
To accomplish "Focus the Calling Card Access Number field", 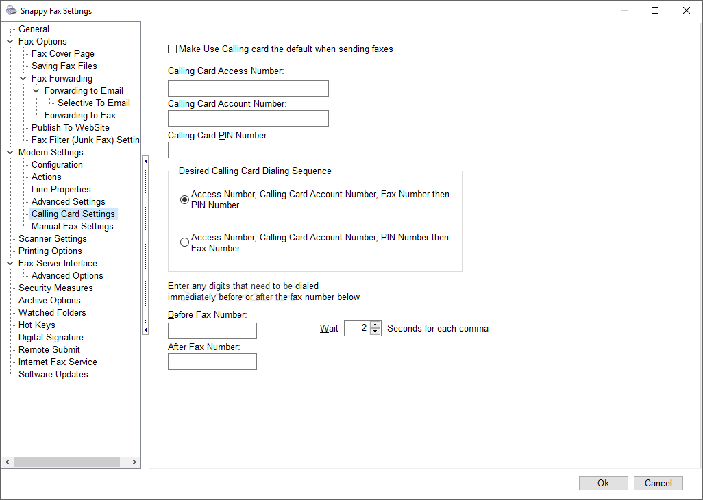I will tap(248, 88).
